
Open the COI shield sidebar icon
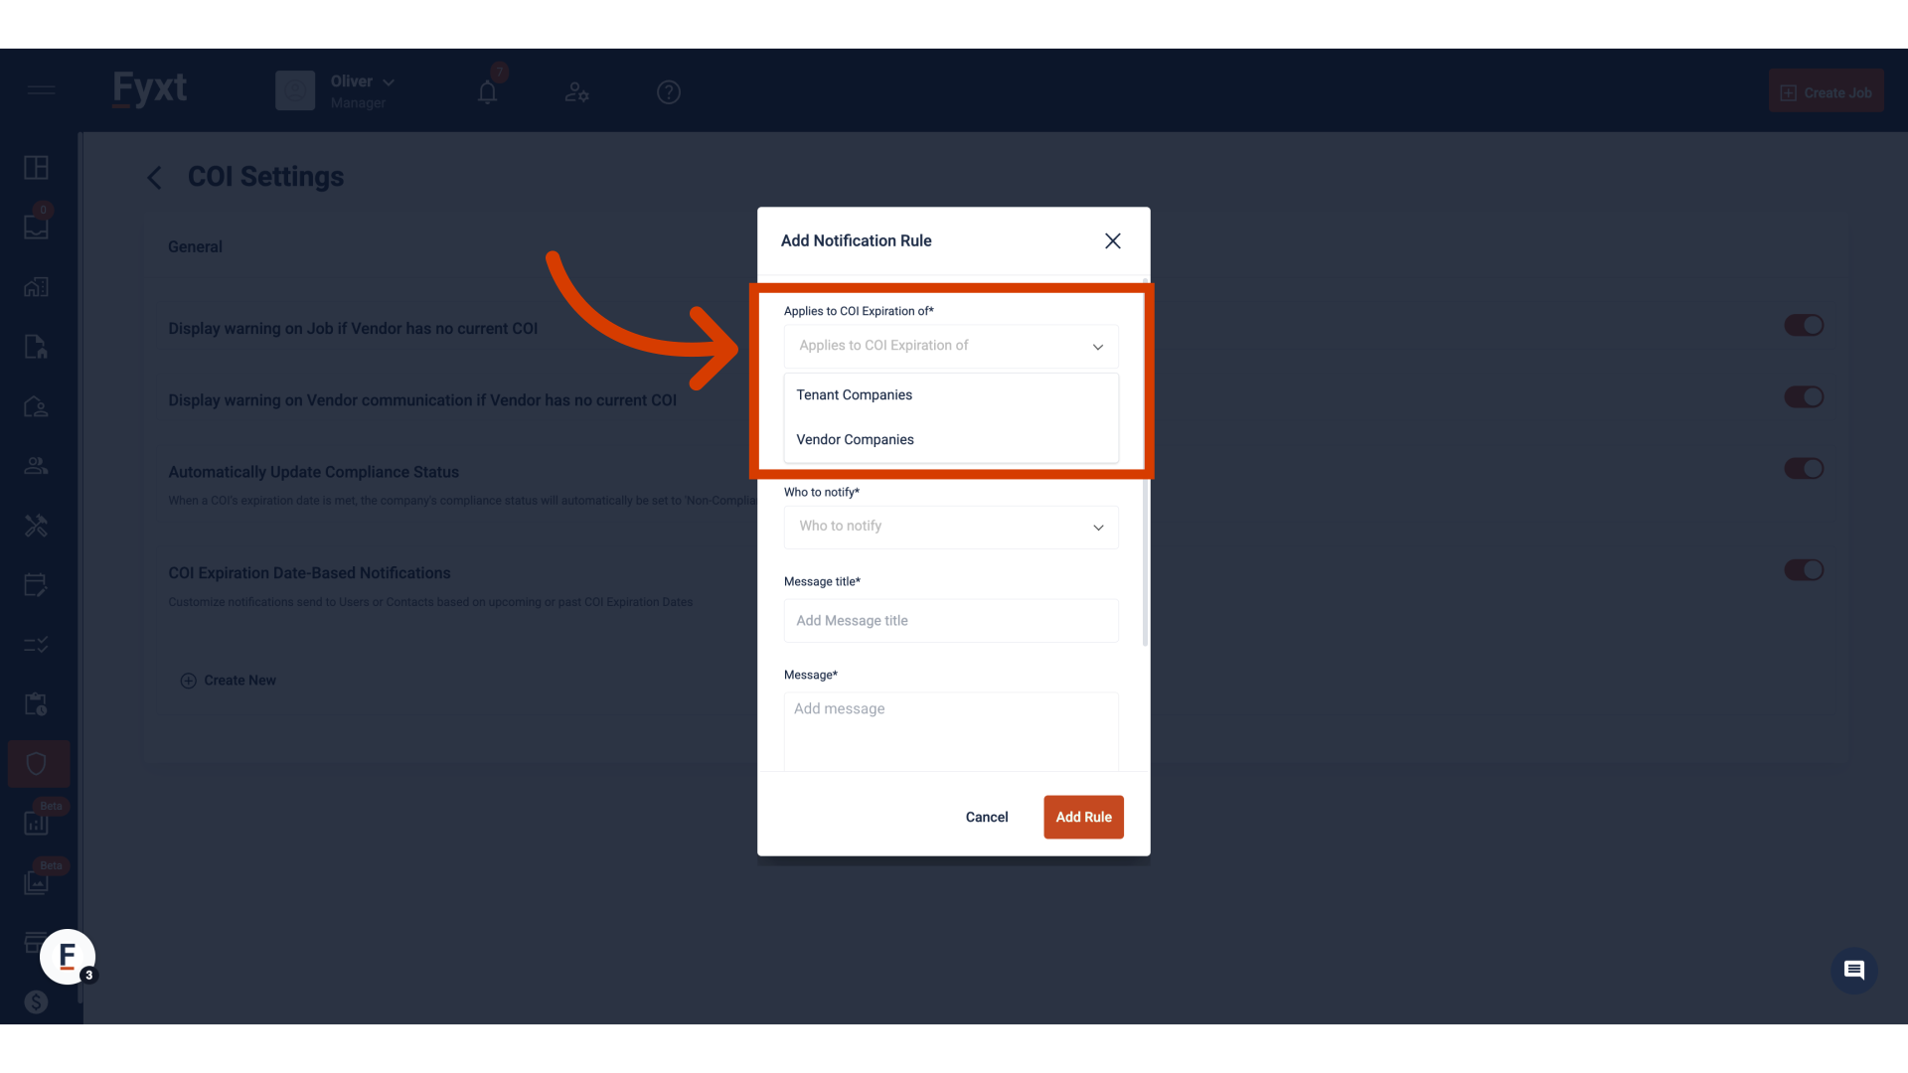coord(37,764)
